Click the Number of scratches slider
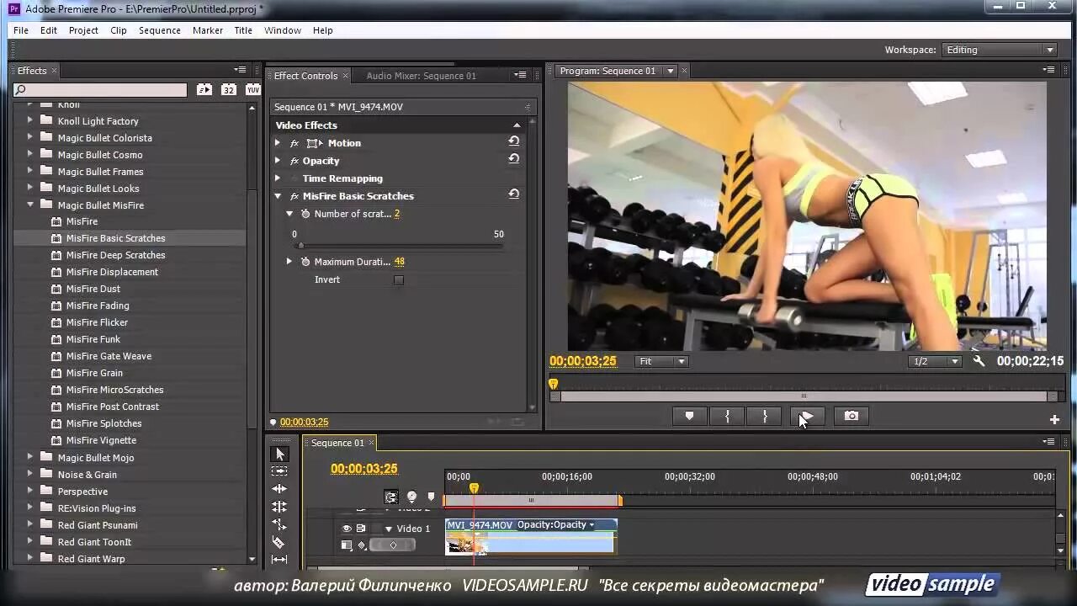The width and height of the screenshot is (1077, 606). (399, 246)
